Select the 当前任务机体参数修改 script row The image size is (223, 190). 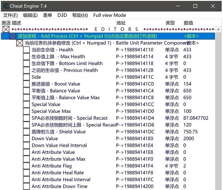(x=108, y=43)
